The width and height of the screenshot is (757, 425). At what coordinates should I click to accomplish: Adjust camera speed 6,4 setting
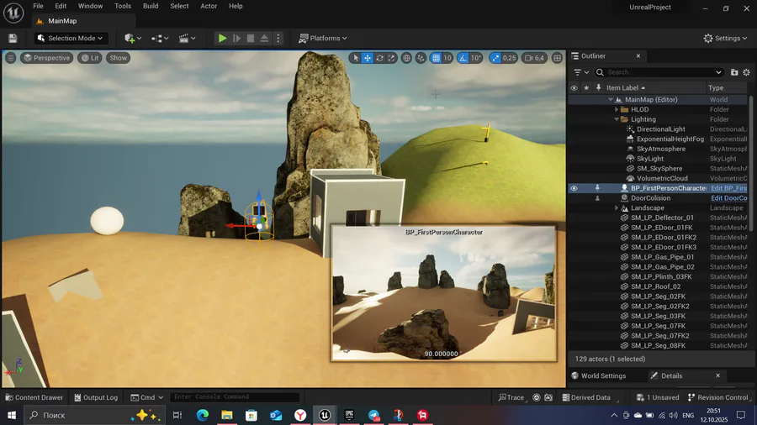coord(534,58)
